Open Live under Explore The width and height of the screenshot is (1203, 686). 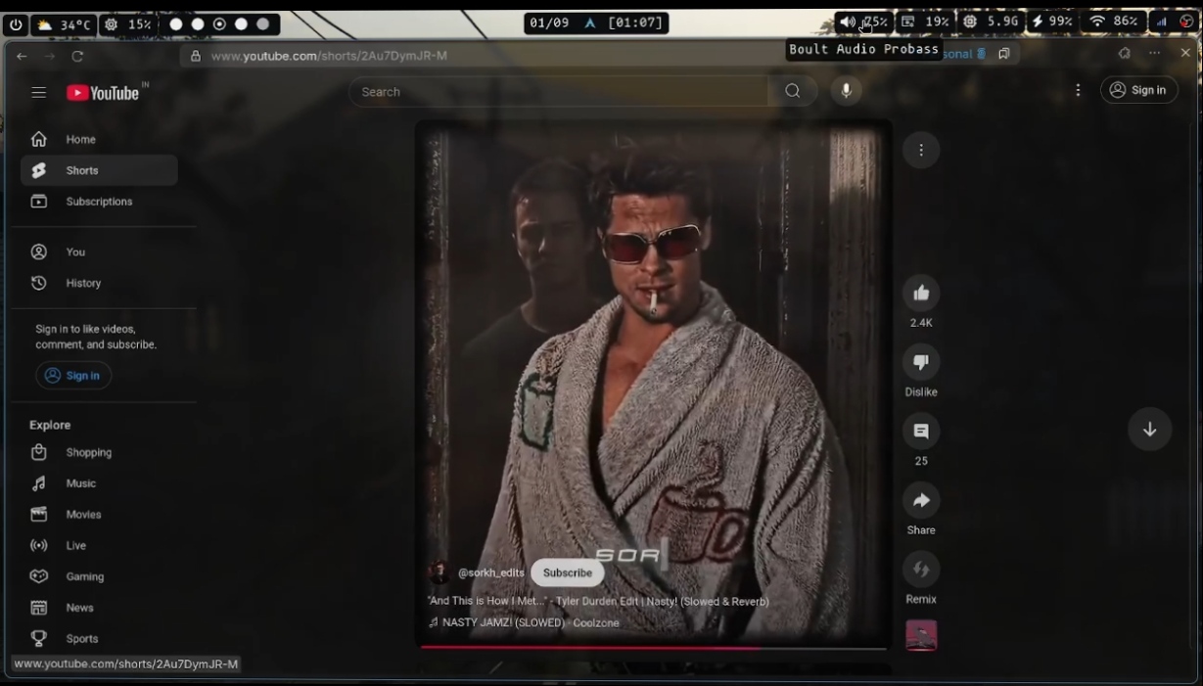(99, 545)
